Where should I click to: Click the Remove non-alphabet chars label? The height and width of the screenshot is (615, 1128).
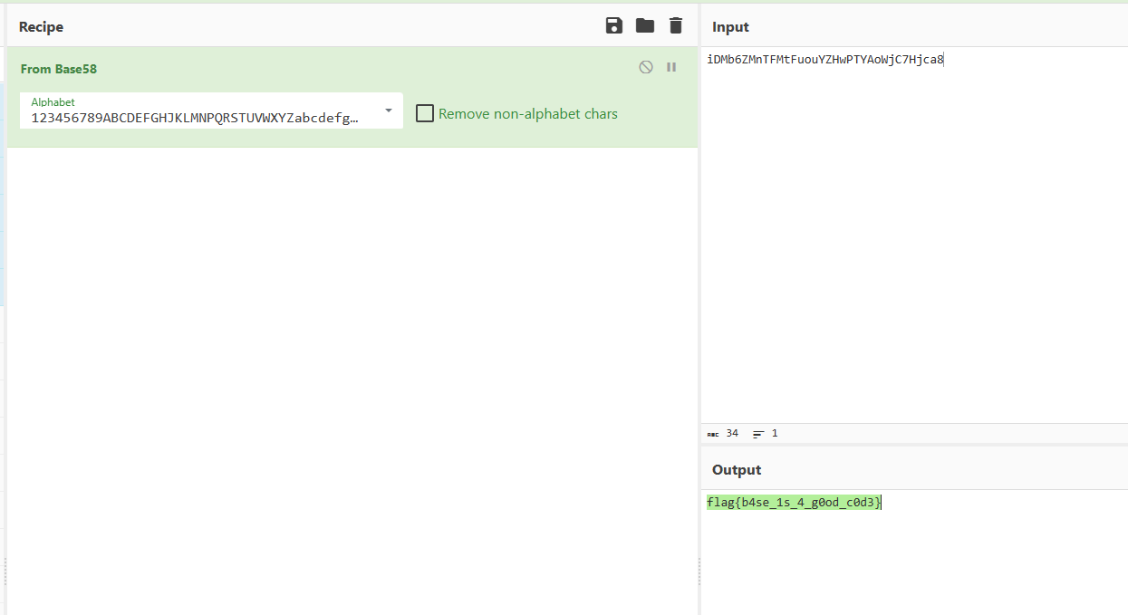point(528,114)
